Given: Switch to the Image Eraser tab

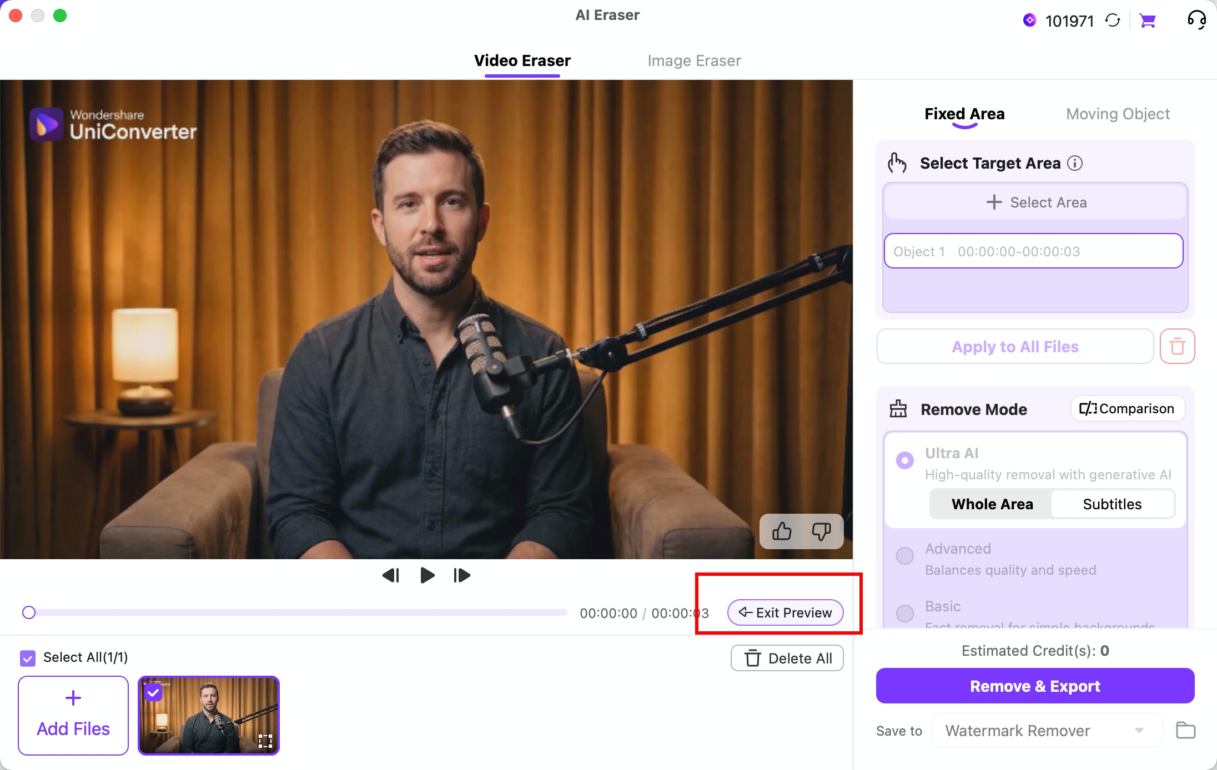Looking at the screenshot, I should (x=694, y=60).
